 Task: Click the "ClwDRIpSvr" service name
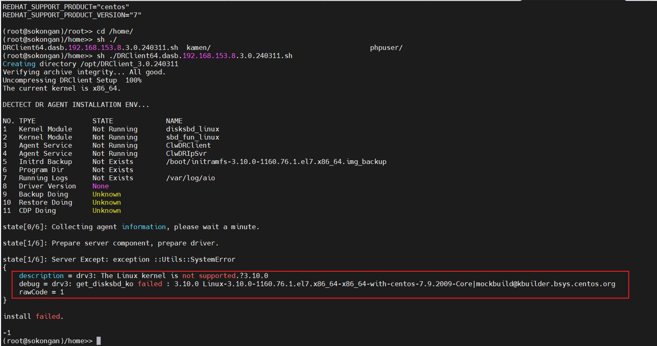click(186, 154)
